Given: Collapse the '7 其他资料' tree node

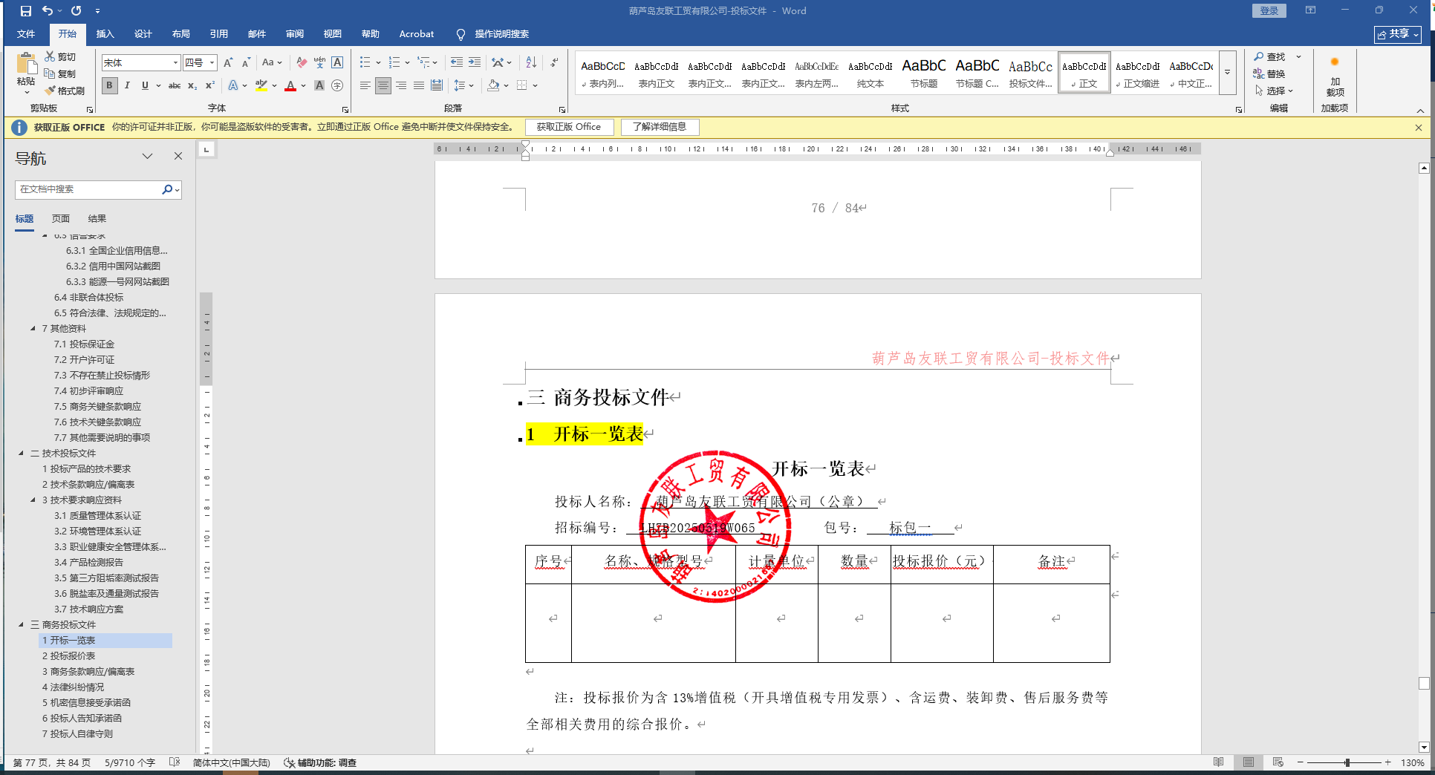Looking at the screenshot, I should tap(33, 328).
